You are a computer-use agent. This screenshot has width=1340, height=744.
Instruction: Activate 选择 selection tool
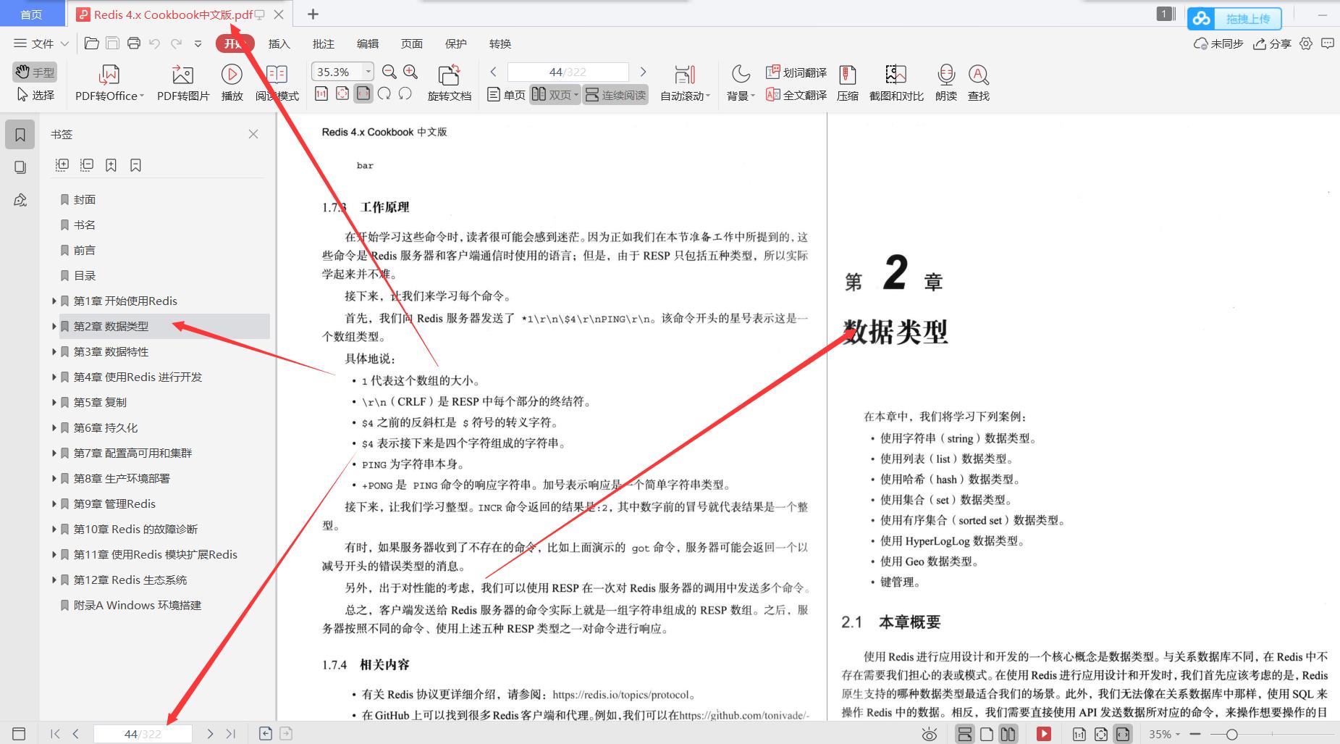point(35,95)
